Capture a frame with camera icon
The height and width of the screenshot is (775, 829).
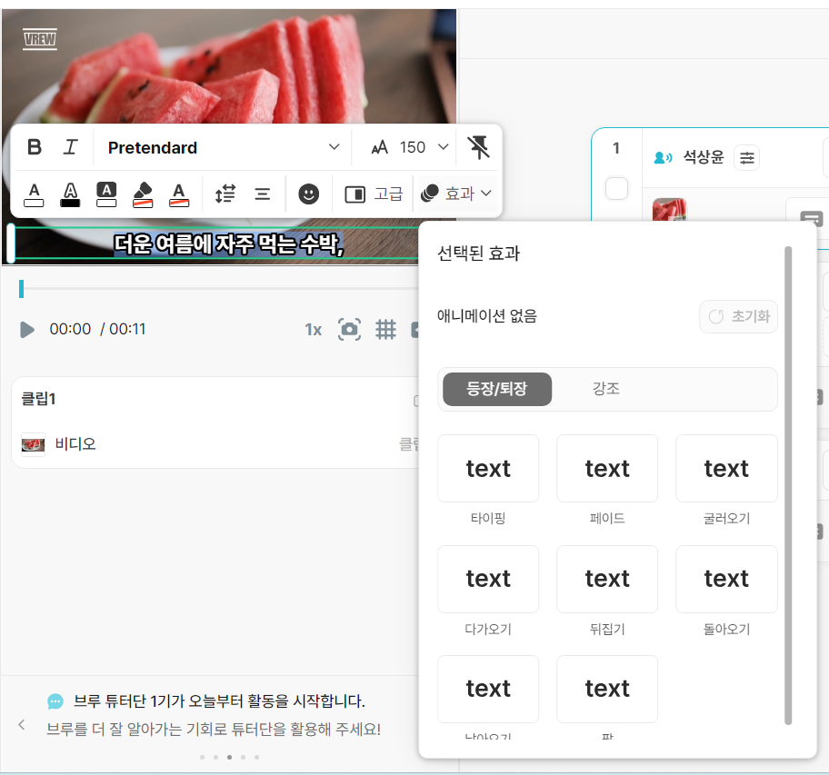[x=349, y=330]
